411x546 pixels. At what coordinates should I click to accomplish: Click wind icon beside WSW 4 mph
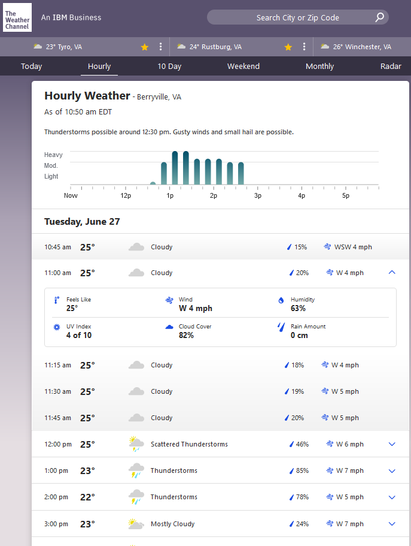tap(327, 247)
